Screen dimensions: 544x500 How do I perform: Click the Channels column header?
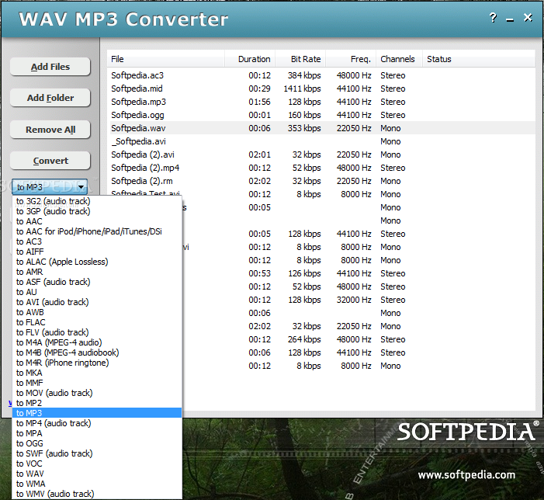399,59
